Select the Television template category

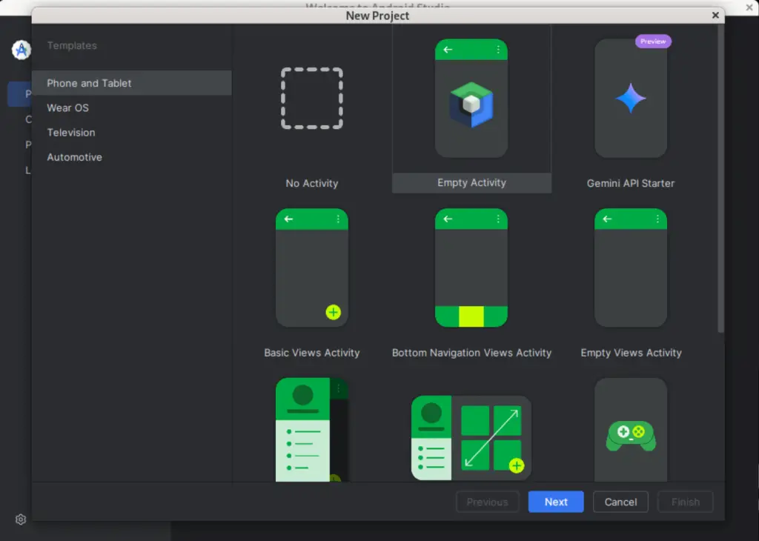(70, 132)
